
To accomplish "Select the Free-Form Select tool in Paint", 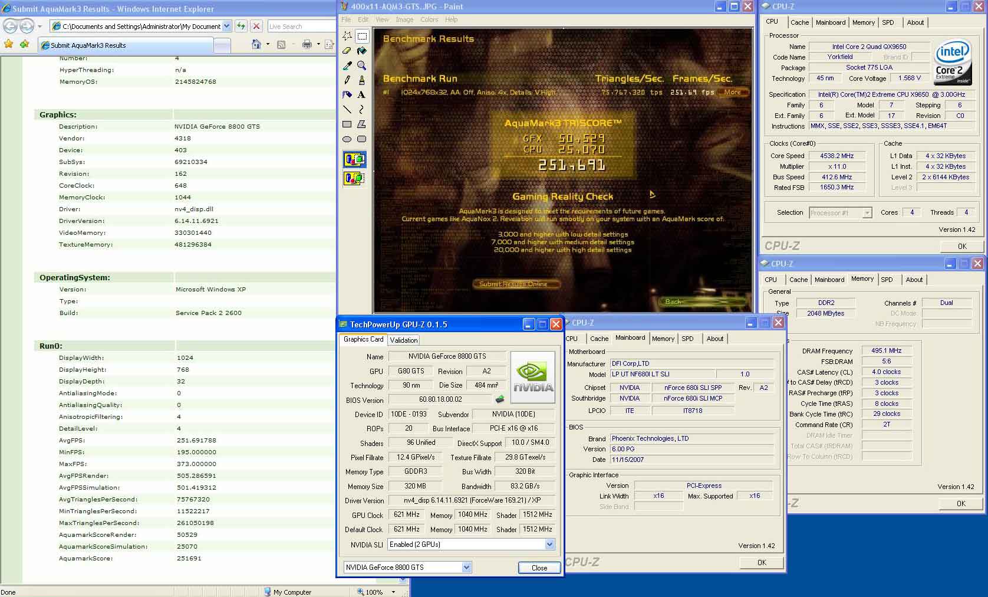I will 347,36.
